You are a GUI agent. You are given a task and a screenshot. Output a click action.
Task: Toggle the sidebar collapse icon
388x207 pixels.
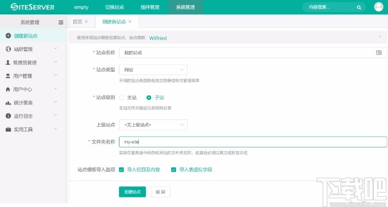point(61,22)
